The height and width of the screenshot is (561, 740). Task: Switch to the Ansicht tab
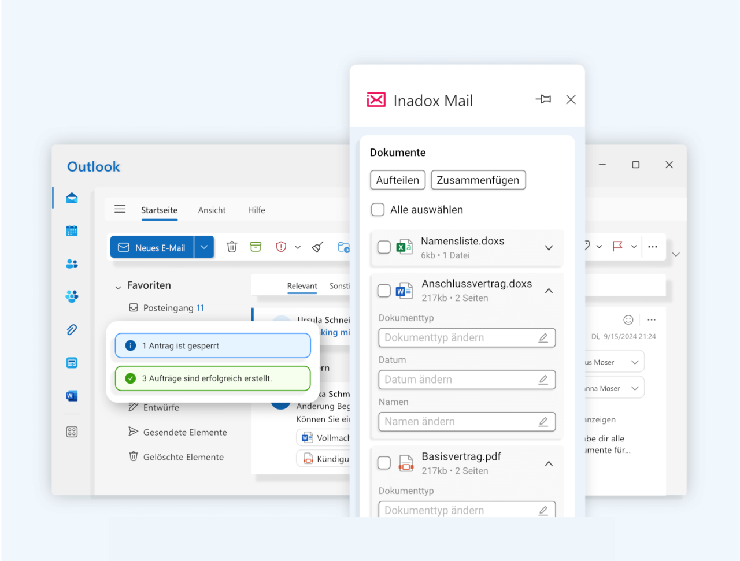pyautogui.click(x=212, y=210)
